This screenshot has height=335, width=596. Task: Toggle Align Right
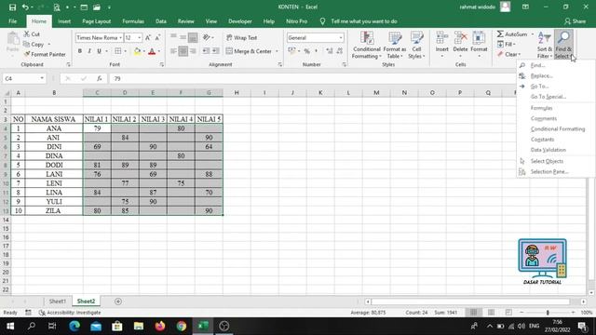pos(193,51)
